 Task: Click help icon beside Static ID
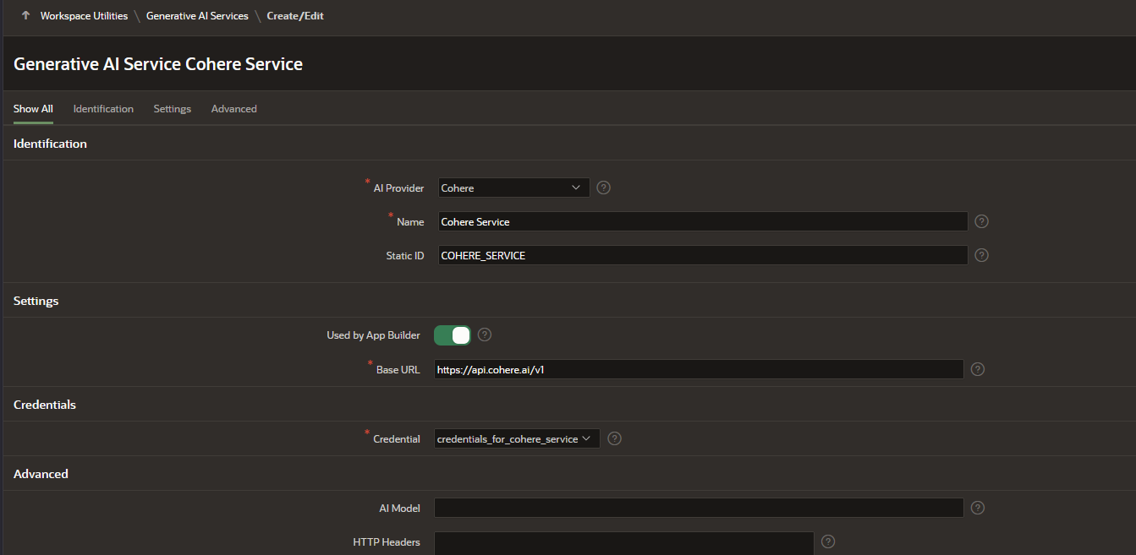pos(981,255)
